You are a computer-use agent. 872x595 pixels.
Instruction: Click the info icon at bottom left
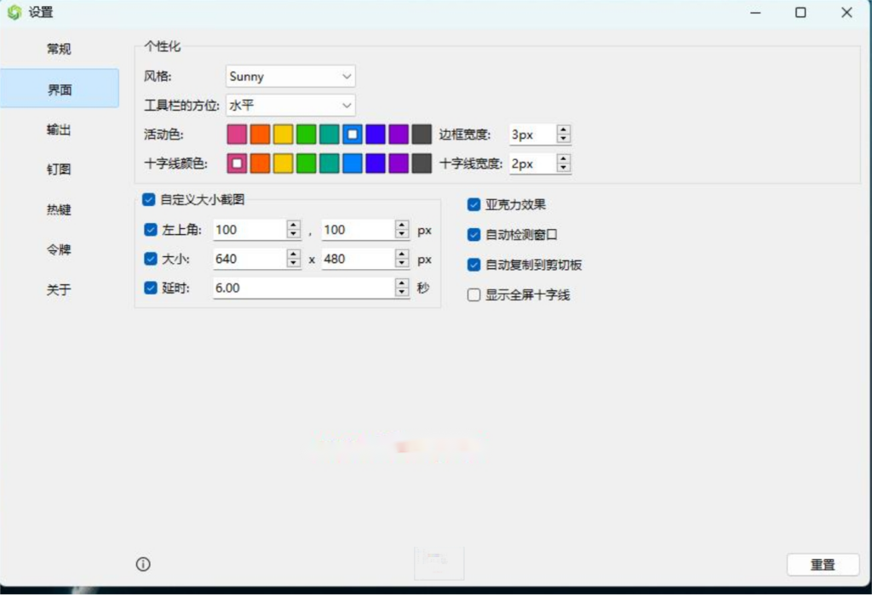(x=143, y=564)
